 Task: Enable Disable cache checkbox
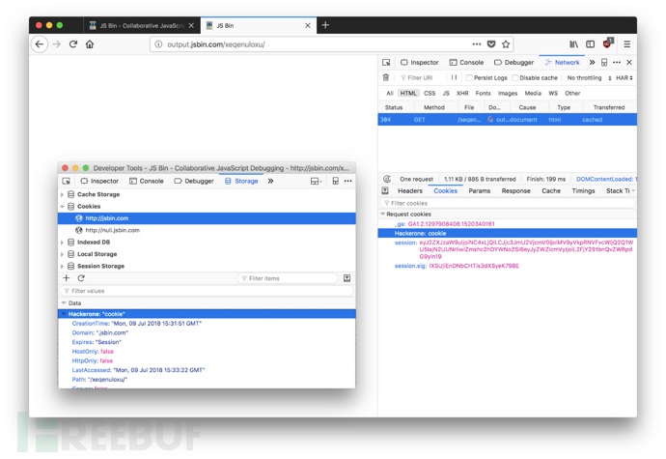pyautogui.click(x=514, y=78)
